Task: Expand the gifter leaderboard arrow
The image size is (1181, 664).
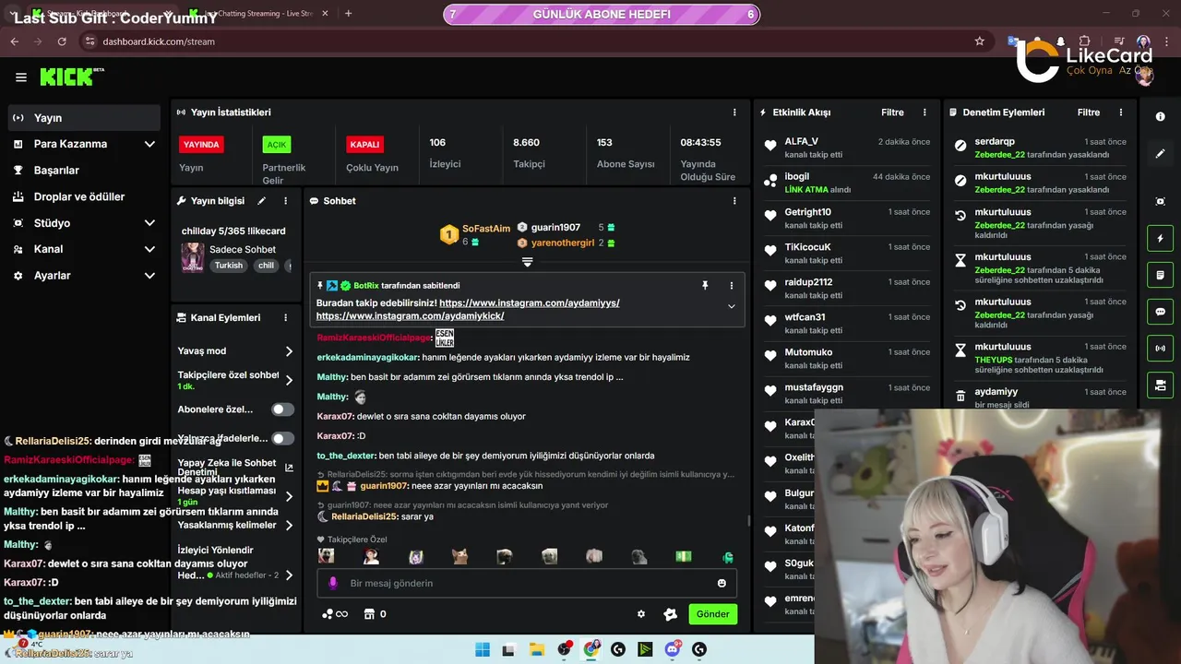Action: [527, 263]
